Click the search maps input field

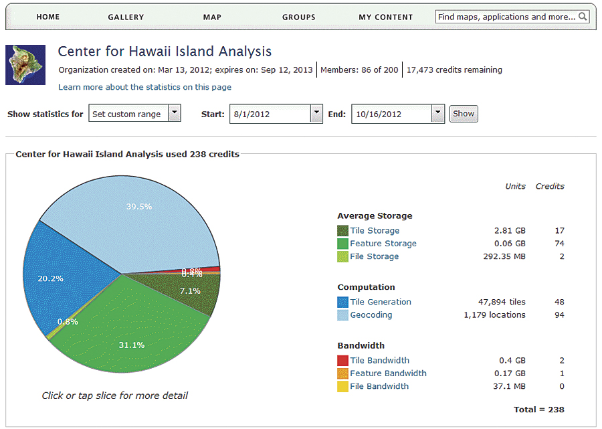pos(506,17)
